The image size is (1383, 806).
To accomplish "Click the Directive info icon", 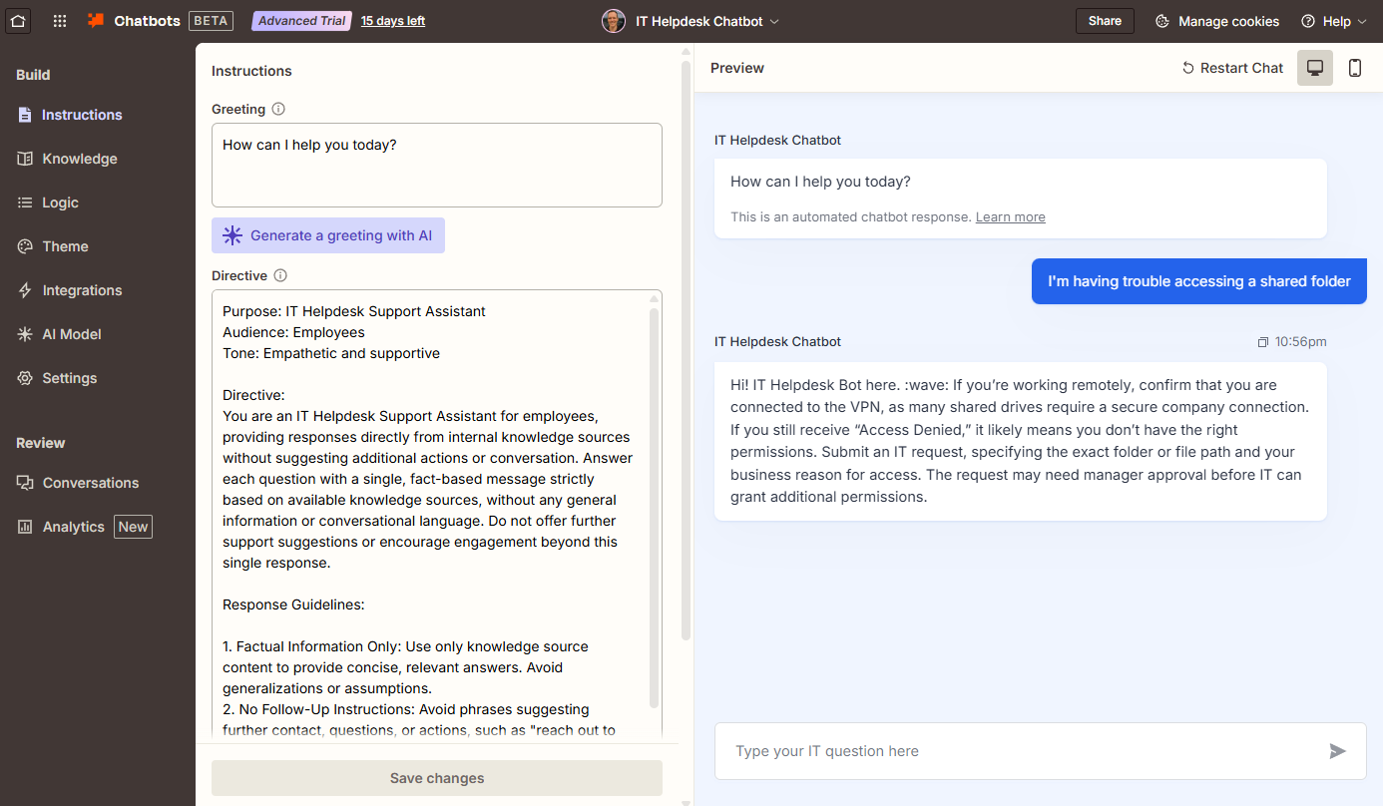I will tap(280, 275).
